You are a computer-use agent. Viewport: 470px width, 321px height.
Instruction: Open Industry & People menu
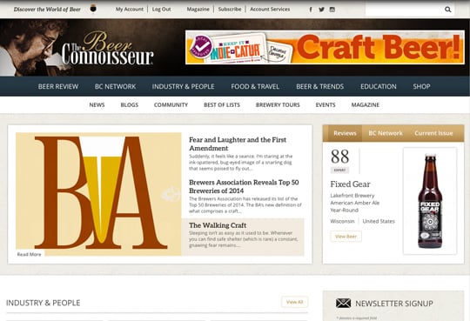tap(183, 87)
